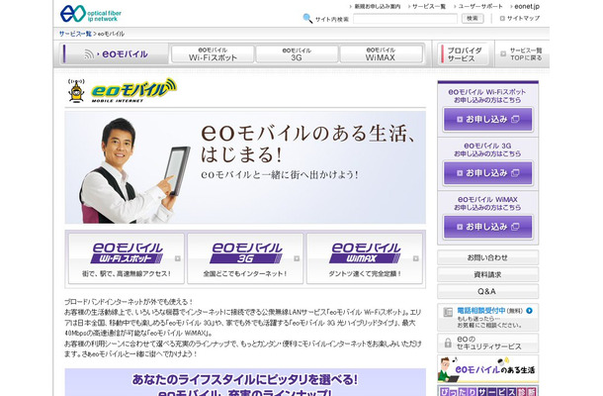Open the ぴったりサービス診断 banner
The image size is (603, 396).
point(487,391)
